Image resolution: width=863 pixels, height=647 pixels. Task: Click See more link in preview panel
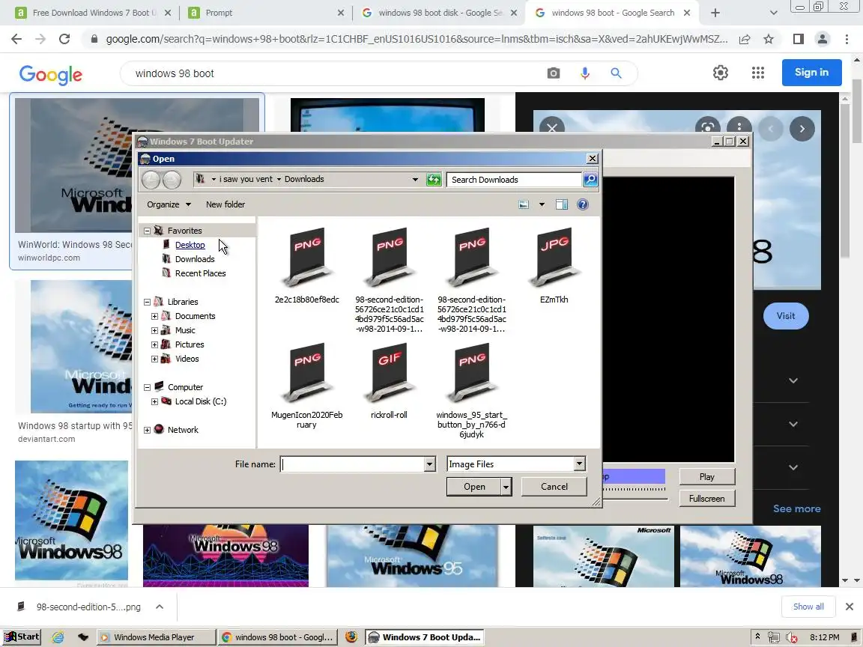click(x=796, y=509)
